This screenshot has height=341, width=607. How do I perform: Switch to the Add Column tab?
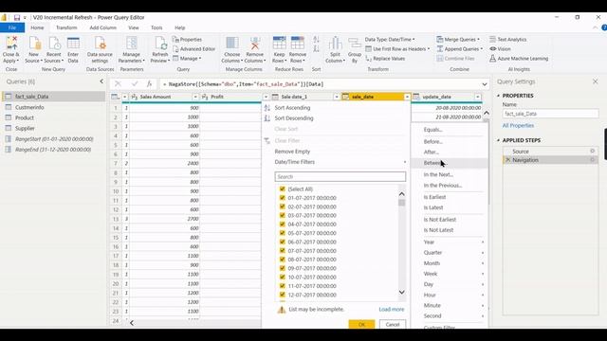(x=103, y=27)
